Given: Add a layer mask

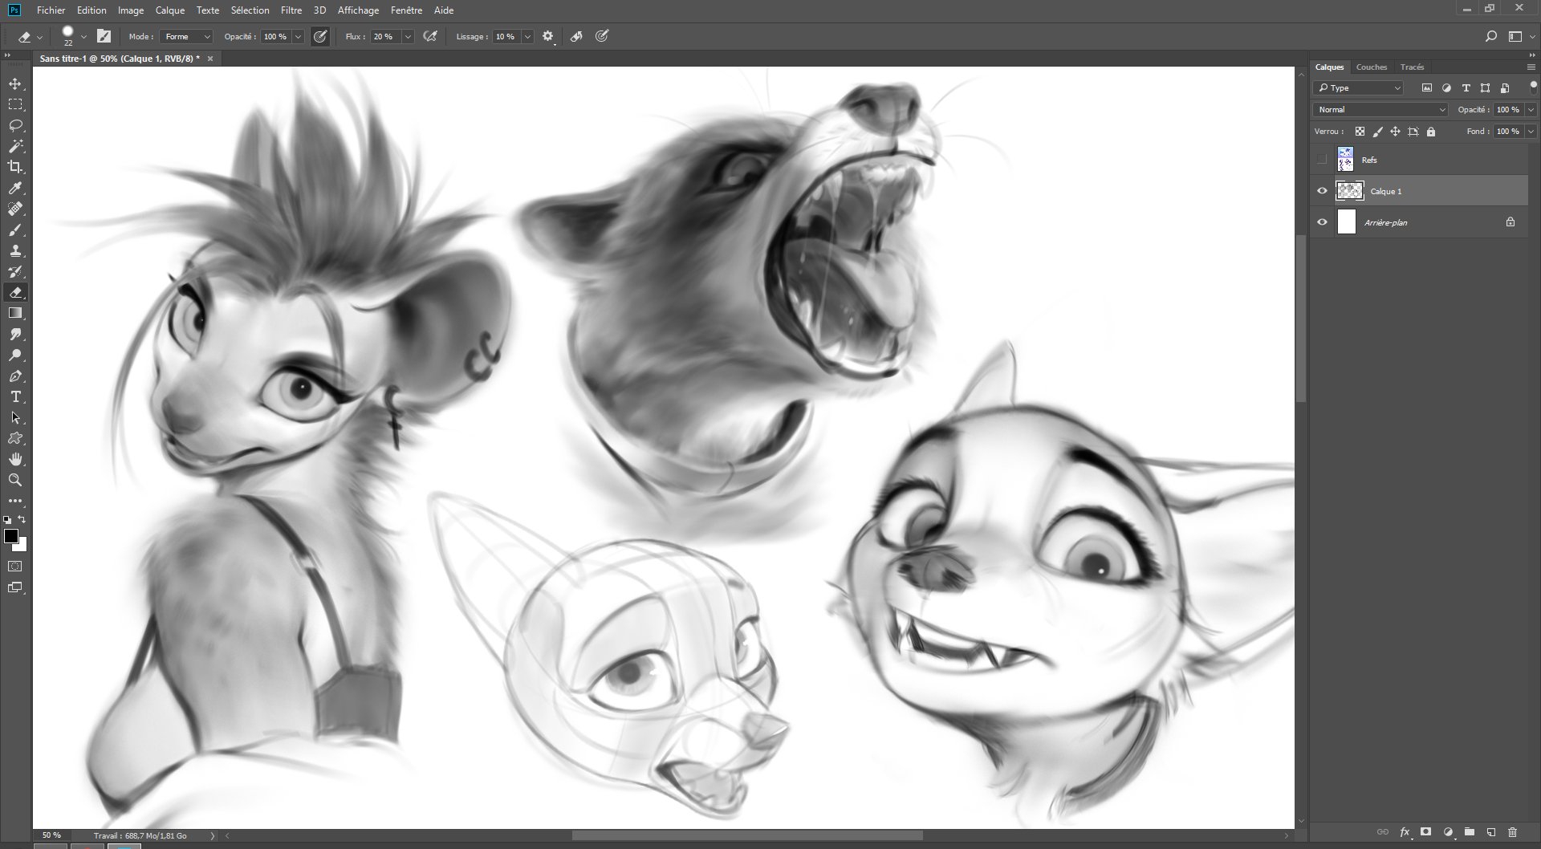Looking at the screenshot, I should [1426, 832].
